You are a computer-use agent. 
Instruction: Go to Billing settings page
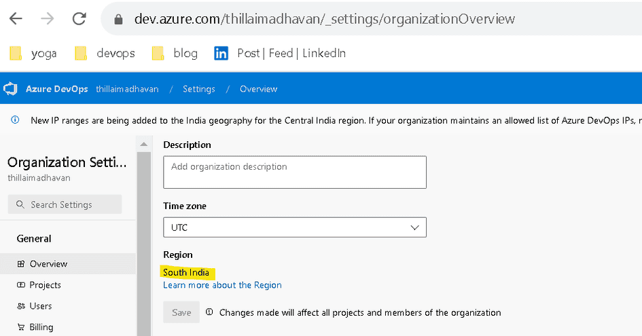tap(41, 327)
